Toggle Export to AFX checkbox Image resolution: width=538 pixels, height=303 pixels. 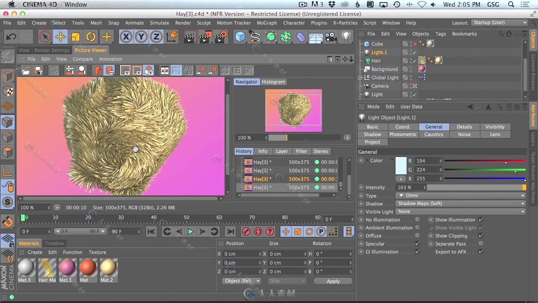pos(481,252)
